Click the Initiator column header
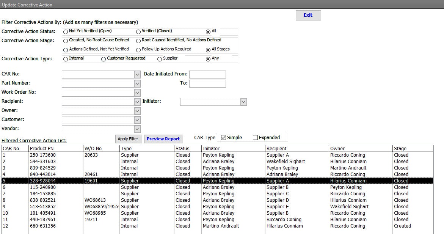 point(233,148)
